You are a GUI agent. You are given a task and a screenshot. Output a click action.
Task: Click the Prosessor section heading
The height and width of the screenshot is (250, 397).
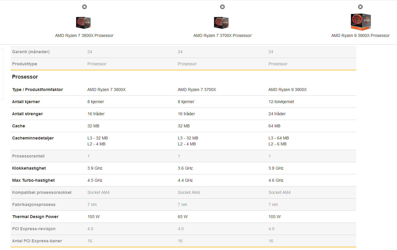tap(25, 77)
